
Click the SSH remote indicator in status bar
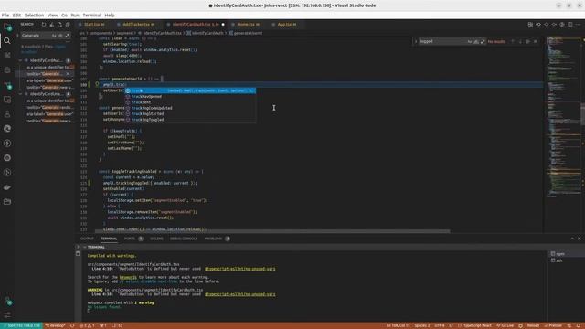click(21, 325)
